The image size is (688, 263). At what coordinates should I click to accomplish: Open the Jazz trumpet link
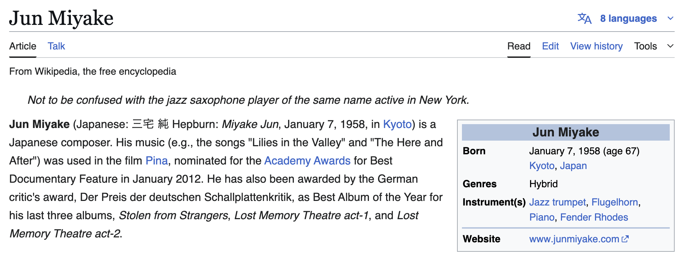click(557, 202)
